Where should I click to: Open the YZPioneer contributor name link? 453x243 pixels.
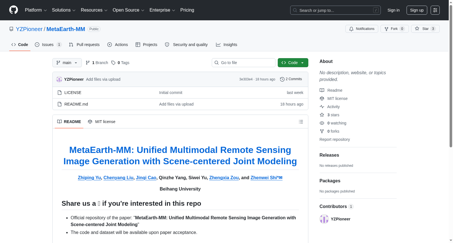pos(341,219)
